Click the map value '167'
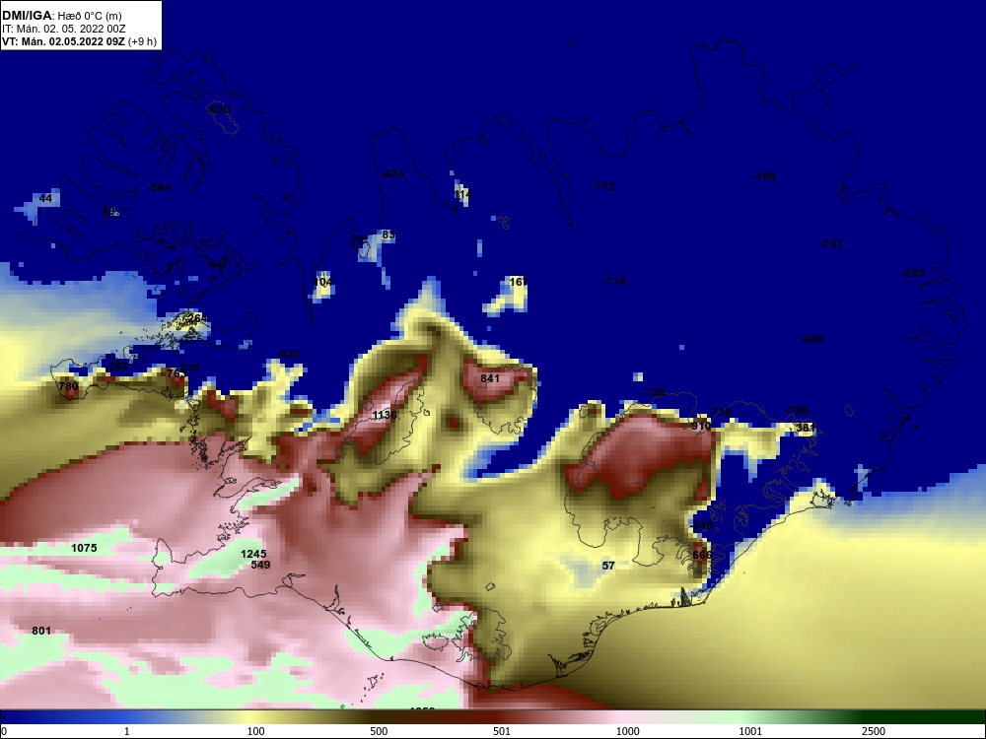Viewport: 986px width, 739px height. [519, 282]
